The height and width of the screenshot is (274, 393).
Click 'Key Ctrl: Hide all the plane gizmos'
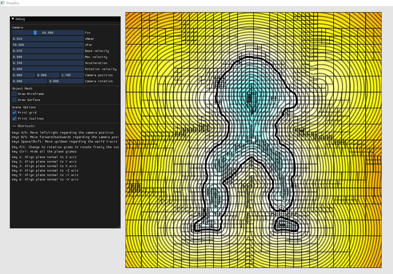click(x=44, y=151)
